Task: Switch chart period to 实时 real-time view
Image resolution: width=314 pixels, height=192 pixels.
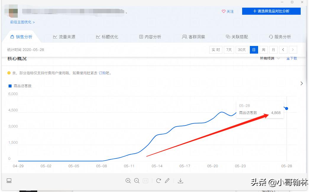Action: click(216, 49)
